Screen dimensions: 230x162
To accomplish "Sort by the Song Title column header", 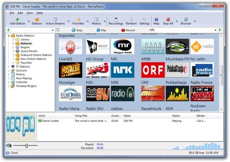I will point(91,116).
